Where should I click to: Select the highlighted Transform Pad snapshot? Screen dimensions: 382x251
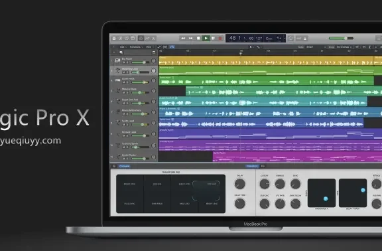coord(206,191)
